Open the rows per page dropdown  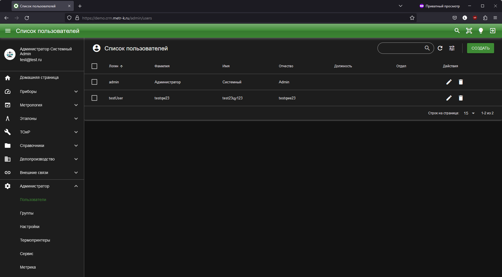point(469,113)
